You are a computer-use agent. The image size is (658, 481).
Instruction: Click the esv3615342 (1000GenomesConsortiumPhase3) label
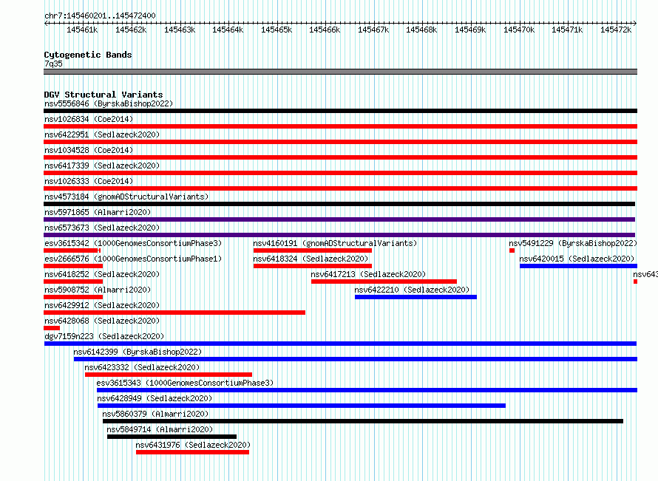[x=133, y=243]
